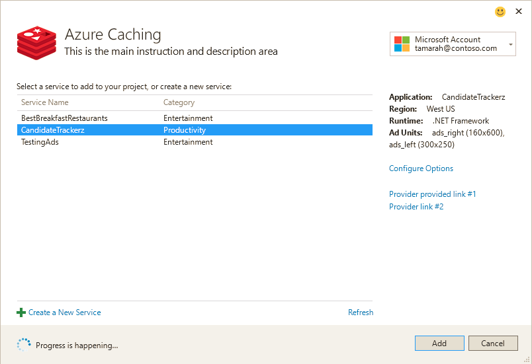Sort by Category column header
The width and height of the screenshot is (532, 364).
179,102
